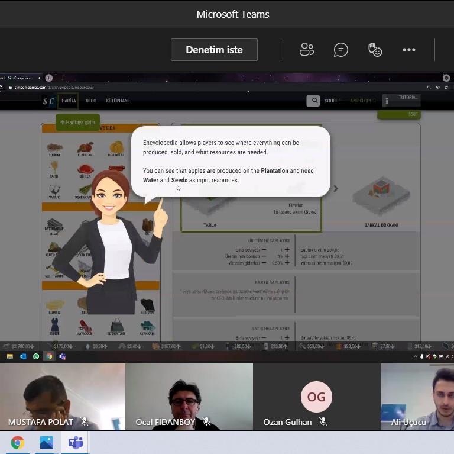Click the Denetim iste button
The height and width of the screenshot is (454, 454).
point(214,50)
